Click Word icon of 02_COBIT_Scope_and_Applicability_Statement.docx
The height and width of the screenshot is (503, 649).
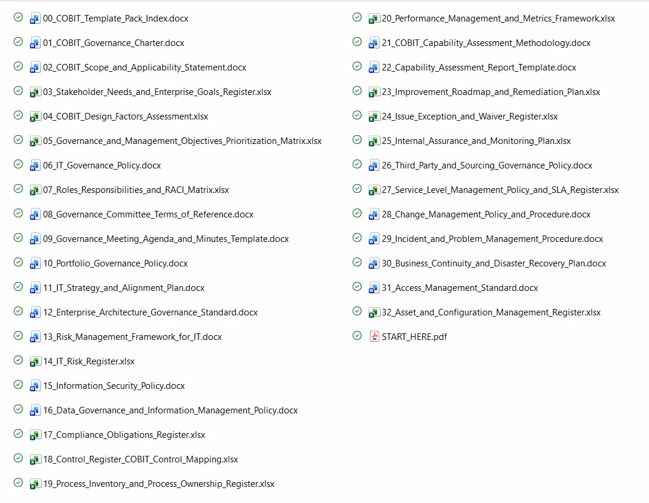[x=35, y=68]
